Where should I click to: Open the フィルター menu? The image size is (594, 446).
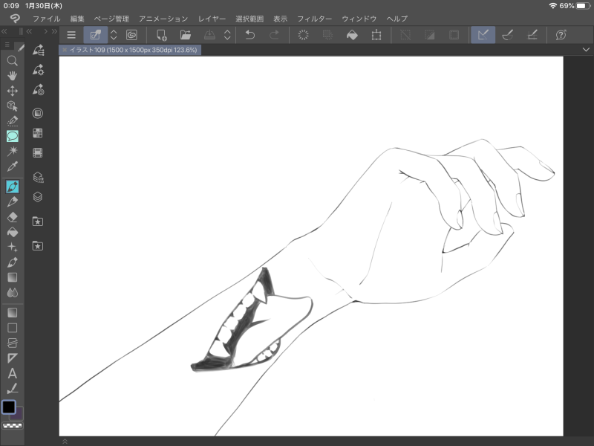click(314, 19)
